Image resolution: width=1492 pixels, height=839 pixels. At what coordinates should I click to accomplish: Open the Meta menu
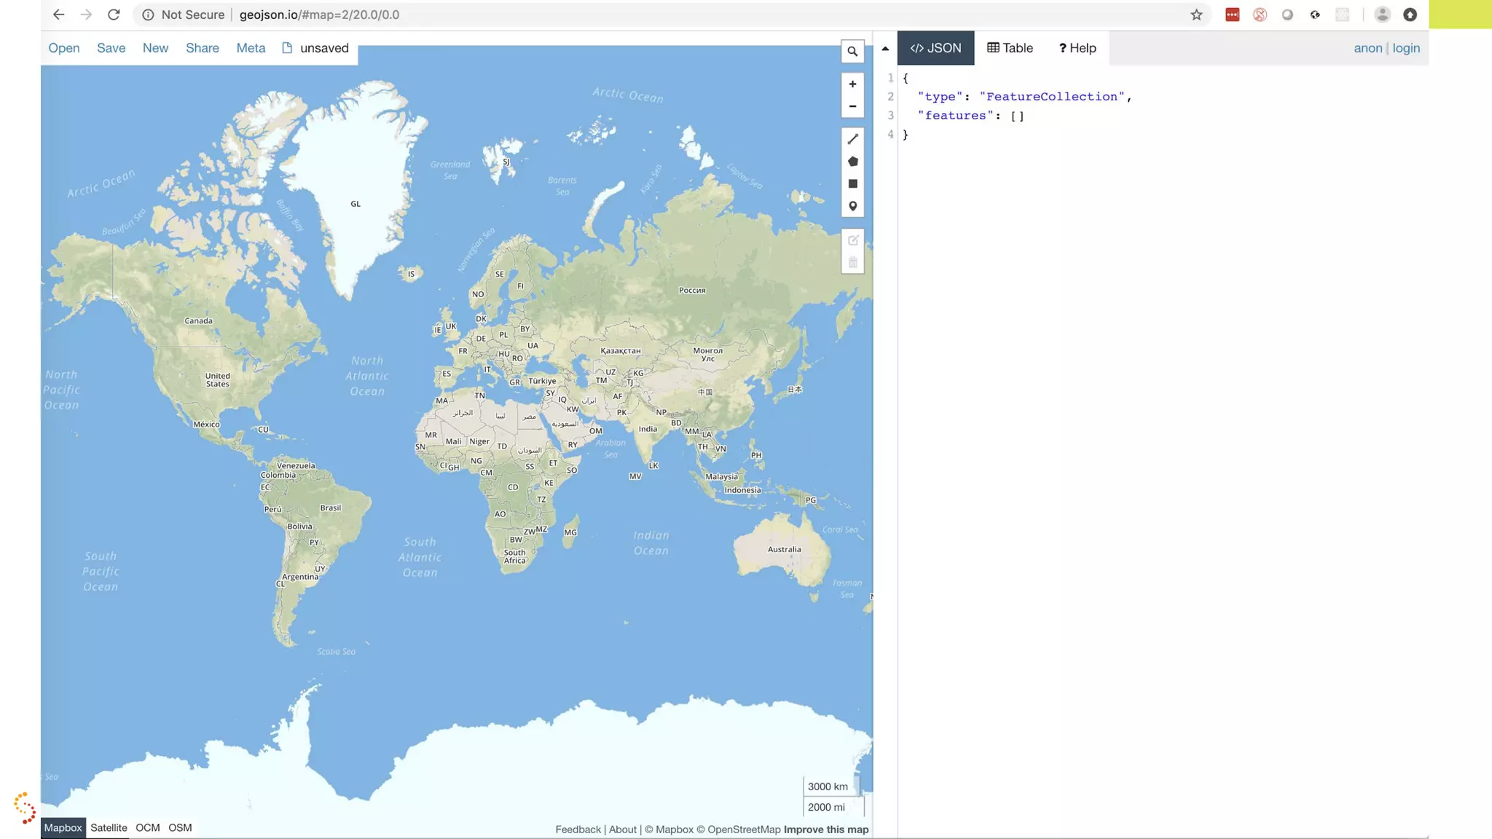pos(251,48)
